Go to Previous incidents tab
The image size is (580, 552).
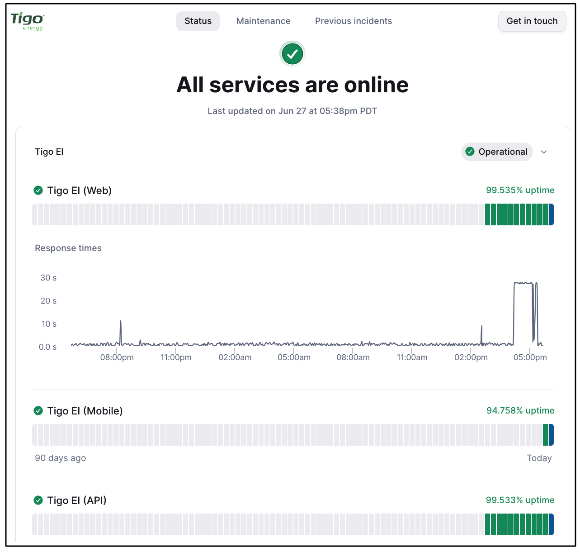354,21
